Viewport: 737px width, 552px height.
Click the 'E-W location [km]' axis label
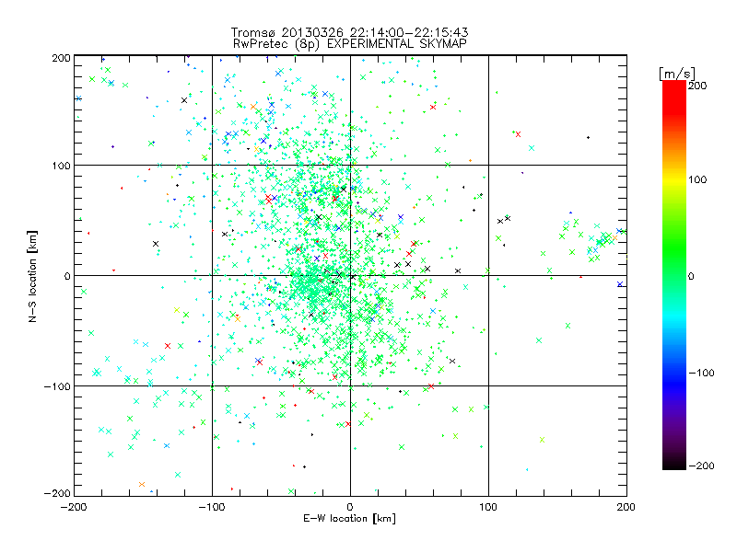click(x=349, y=518)
